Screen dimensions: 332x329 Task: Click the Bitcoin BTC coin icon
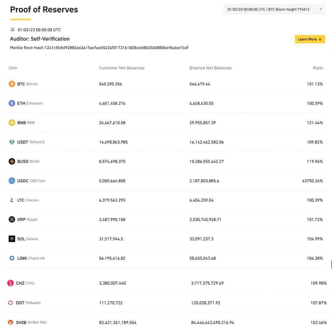pyautogui.click(x=12, y=84)
